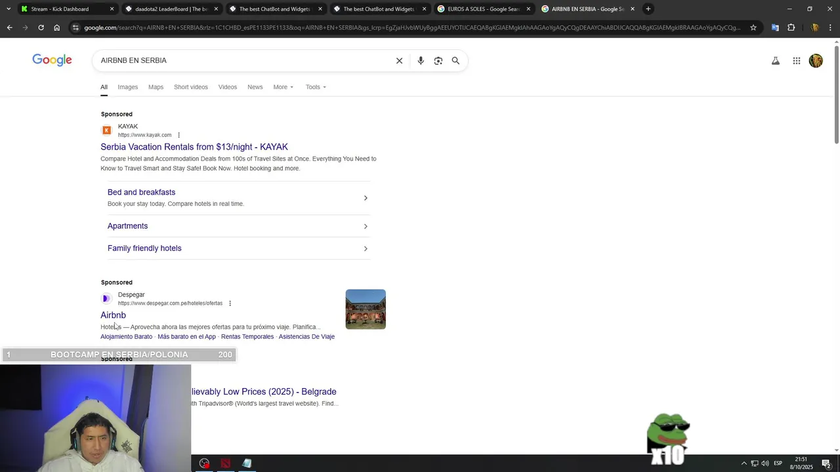Select the Images results tab

(128, 87)
